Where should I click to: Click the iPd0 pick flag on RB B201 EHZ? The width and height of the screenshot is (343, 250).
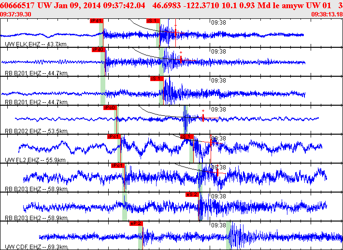[99, 50]
